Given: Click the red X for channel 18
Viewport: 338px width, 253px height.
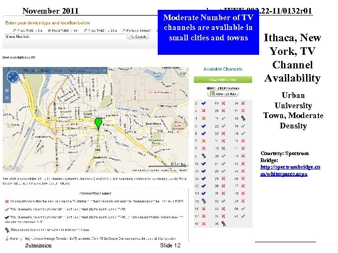Looking at the screenshot, I should 203,224.
